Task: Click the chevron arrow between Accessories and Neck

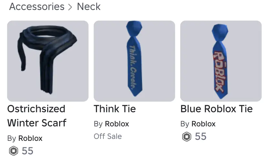Action: 70,7
